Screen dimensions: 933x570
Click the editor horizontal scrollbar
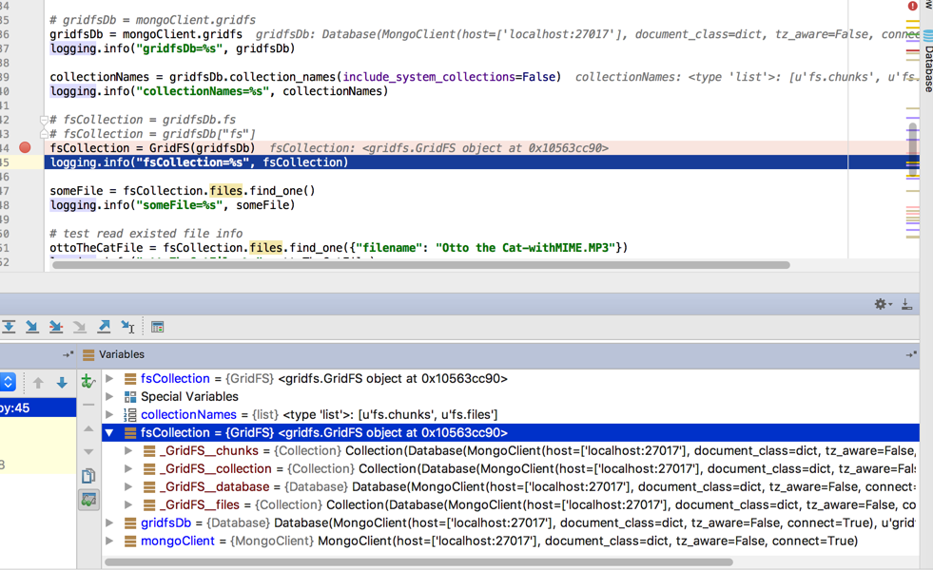(421, 265)
